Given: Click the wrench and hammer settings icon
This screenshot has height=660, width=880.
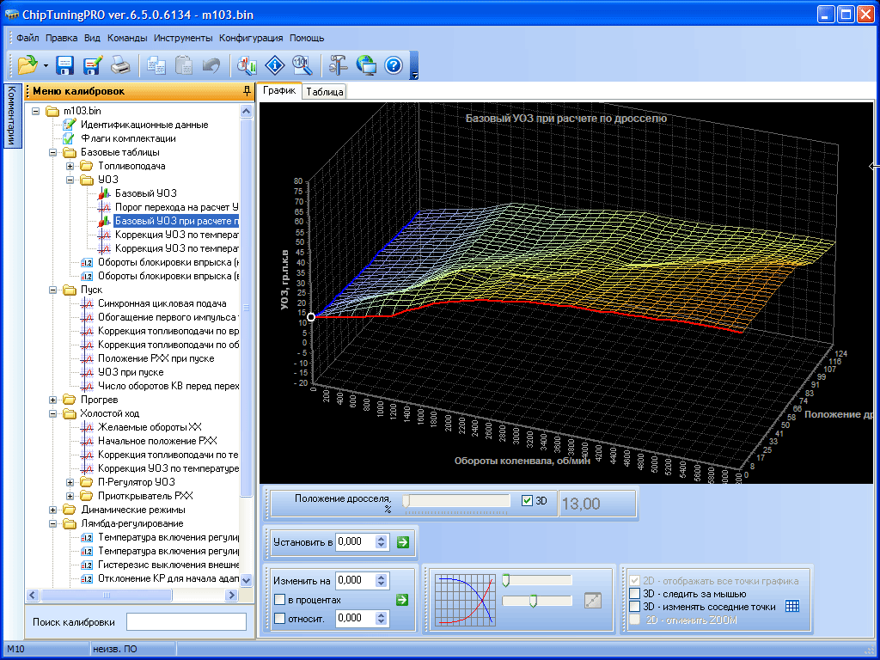Looking at the screenshot, I should (338, 65).
